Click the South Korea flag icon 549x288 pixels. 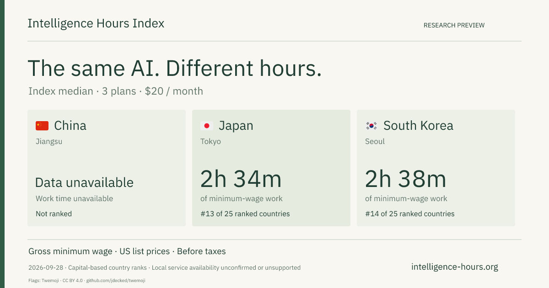(371, 126)
